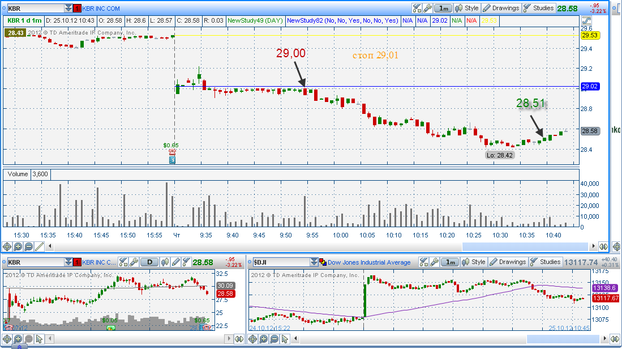Click $DJI chart horizontal scrollbar thumb
This screenshot has width=622, height=349.
pos(563,339)
